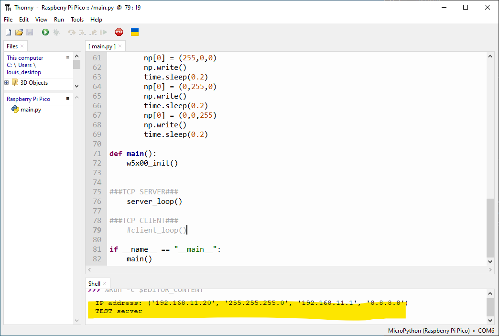Open the Edit menu
Screen dimensions: 499x336
point(24,20)
